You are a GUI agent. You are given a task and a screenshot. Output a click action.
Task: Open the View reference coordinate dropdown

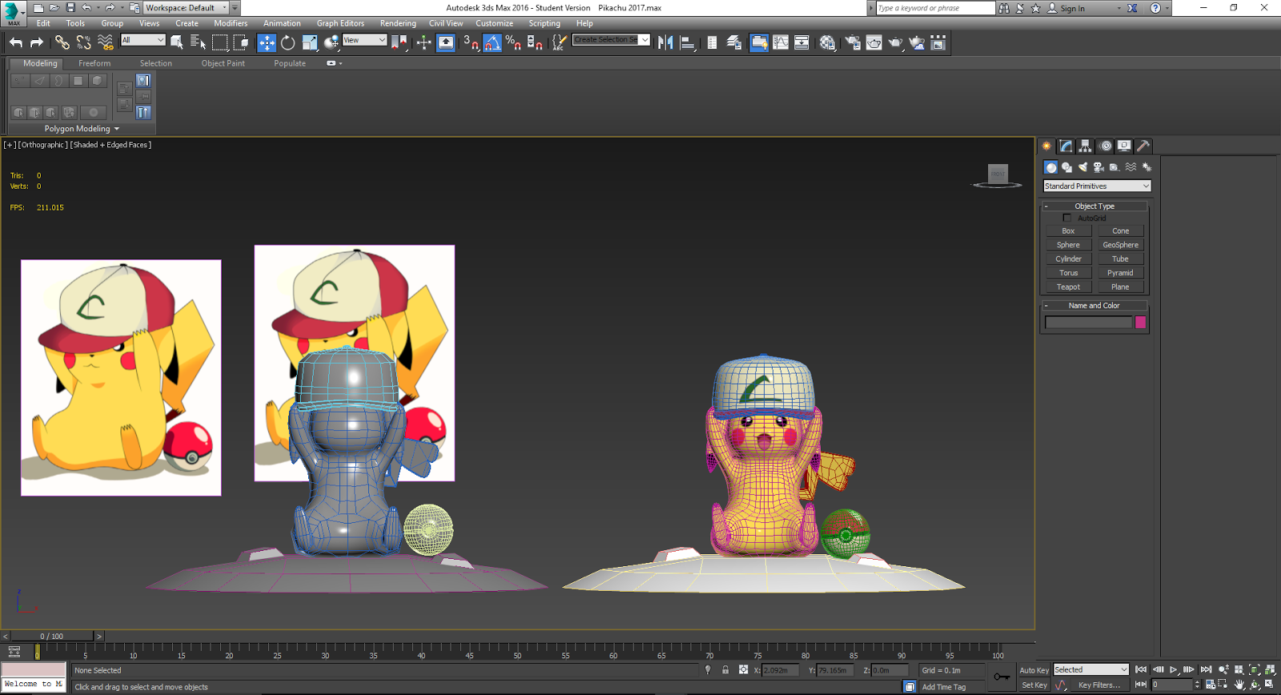364,40
